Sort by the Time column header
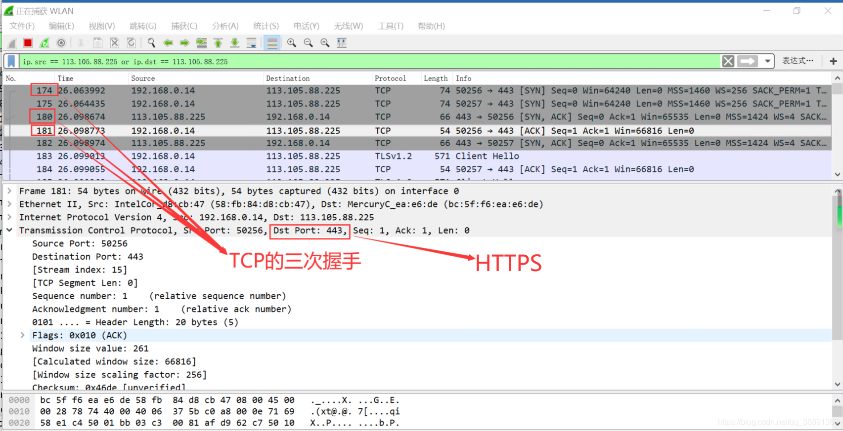The height and width of the screenshot is (431, 843). point(91,78)
